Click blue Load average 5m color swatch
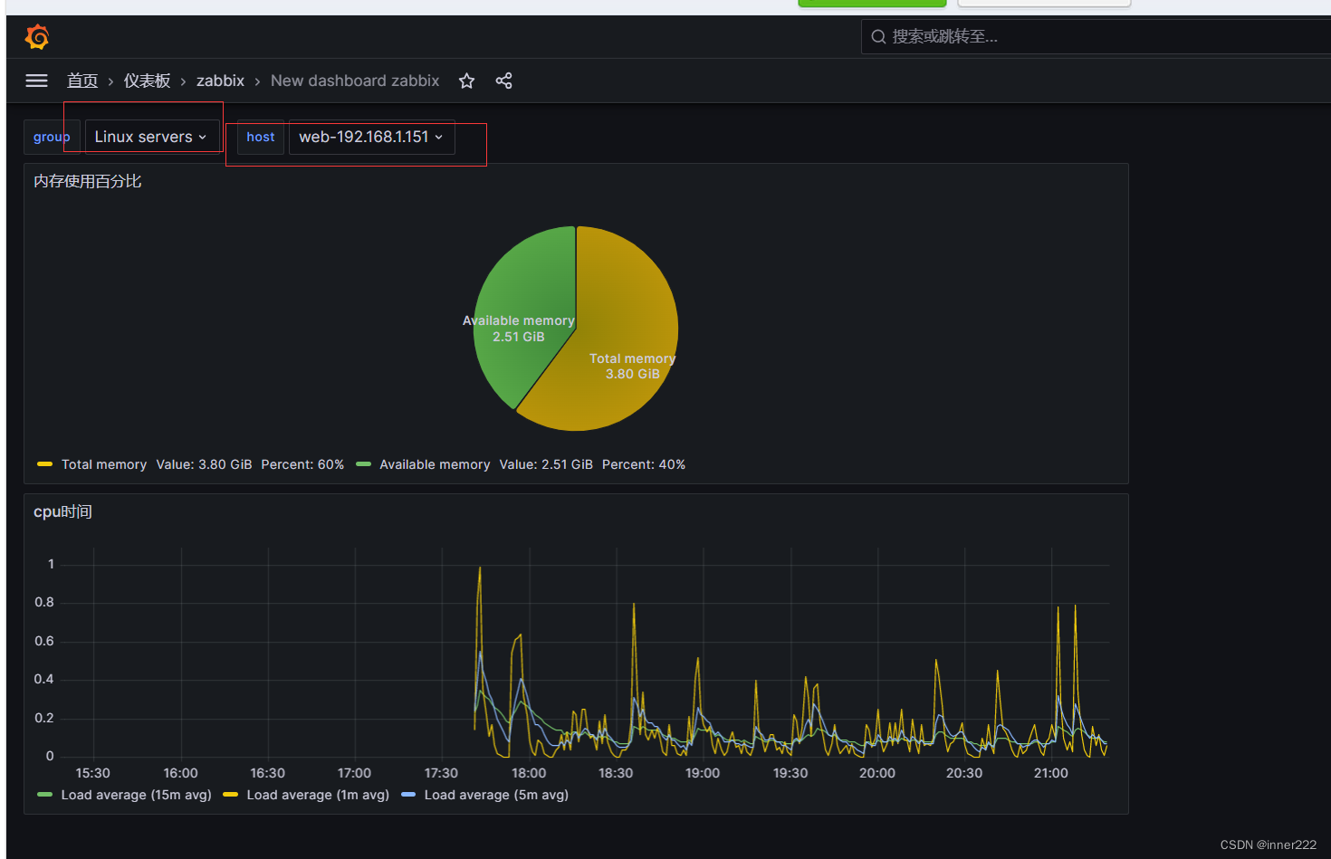The height and width of the screenshot is (859, 1331). click(407, 795)
